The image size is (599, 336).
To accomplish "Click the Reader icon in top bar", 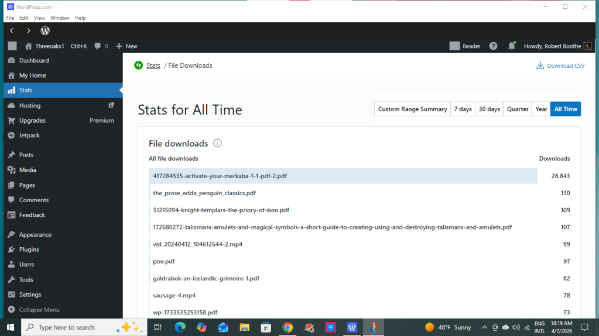I will point(465,46).
